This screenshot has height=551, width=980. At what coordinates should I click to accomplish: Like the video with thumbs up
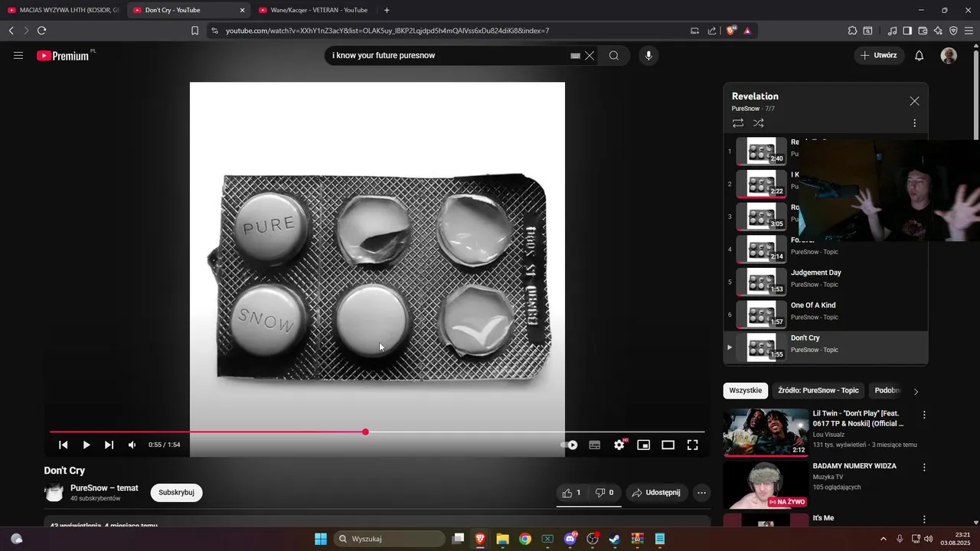pyautogui.click(x=572, y=493)
